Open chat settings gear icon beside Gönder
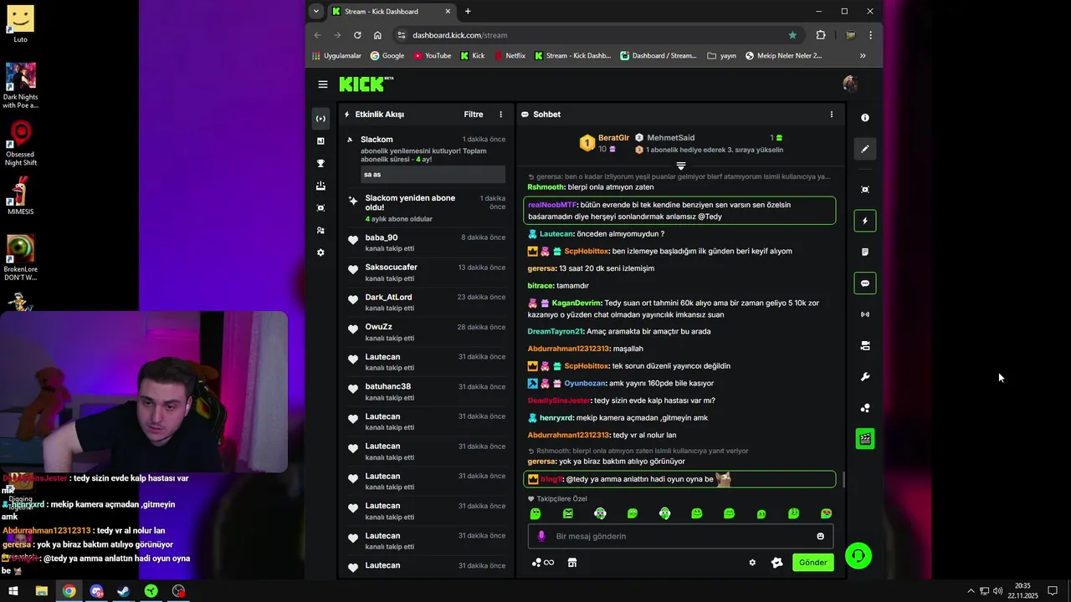Screen dimensions: 1071x602 [x=752, y=563]
